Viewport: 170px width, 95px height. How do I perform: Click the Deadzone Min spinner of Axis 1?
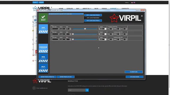coord(111,29)
